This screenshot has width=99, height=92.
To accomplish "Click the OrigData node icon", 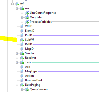I will click(27, 17).
